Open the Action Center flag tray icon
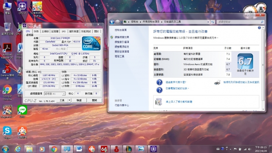This screenshot has height=153, width=272. point(235,149)
